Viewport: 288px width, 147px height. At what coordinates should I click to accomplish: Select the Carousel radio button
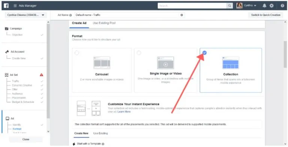[x=77, y=53]
